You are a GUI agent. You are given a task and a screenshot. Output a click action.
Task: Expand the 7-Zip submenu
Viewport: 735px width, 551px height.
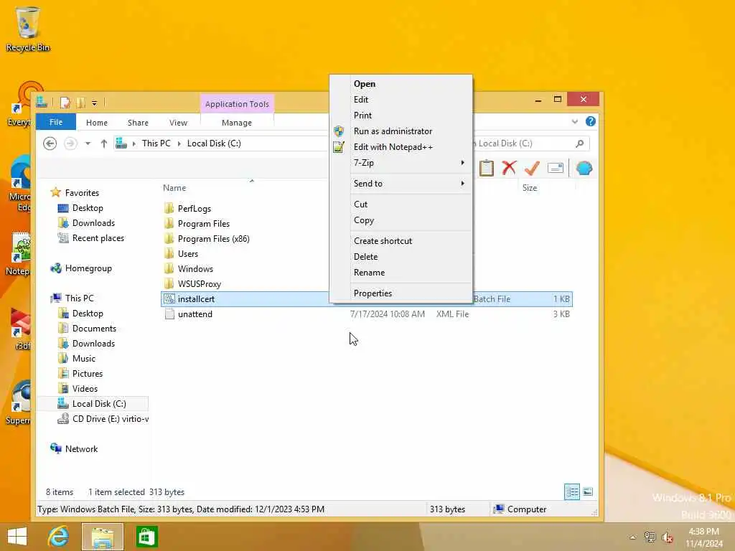[x=463, y=163]
